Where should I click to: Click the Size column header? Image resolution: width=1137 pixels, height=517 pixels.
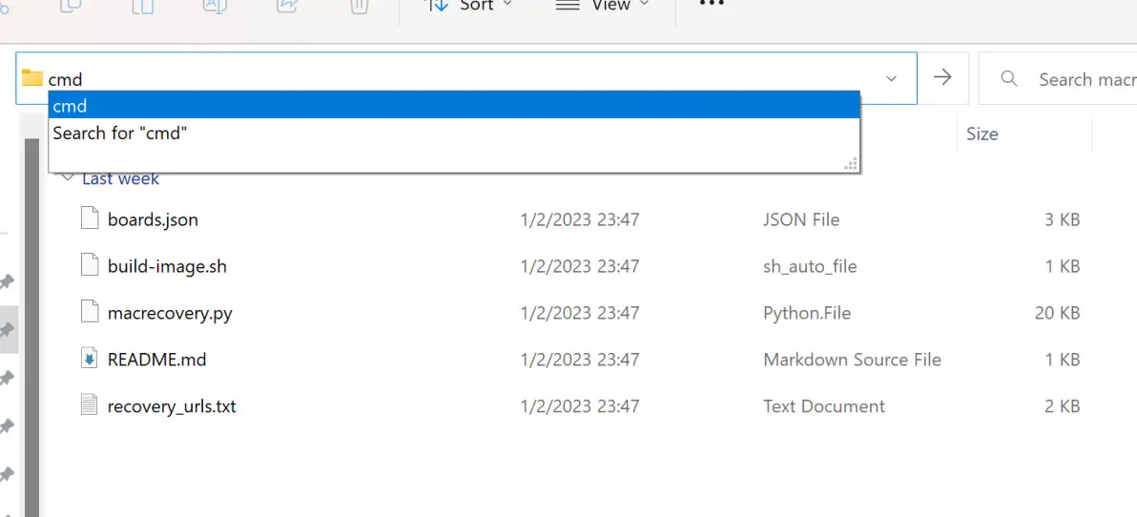pyautogui.click(x=982, y=134)
